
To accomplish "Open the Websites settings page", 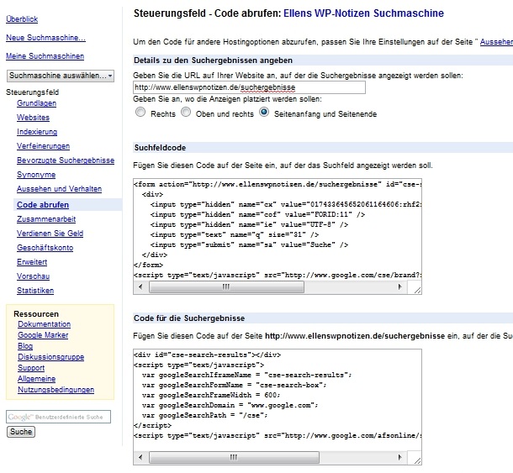I will pos(33,118).
